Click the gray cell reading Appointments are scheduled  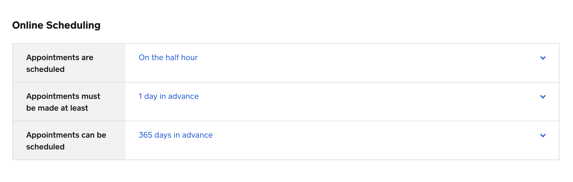point(69,63)
